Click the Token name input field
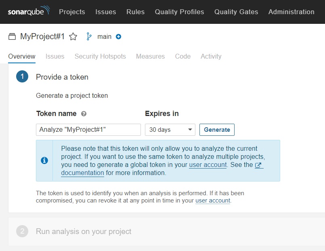 88,130
